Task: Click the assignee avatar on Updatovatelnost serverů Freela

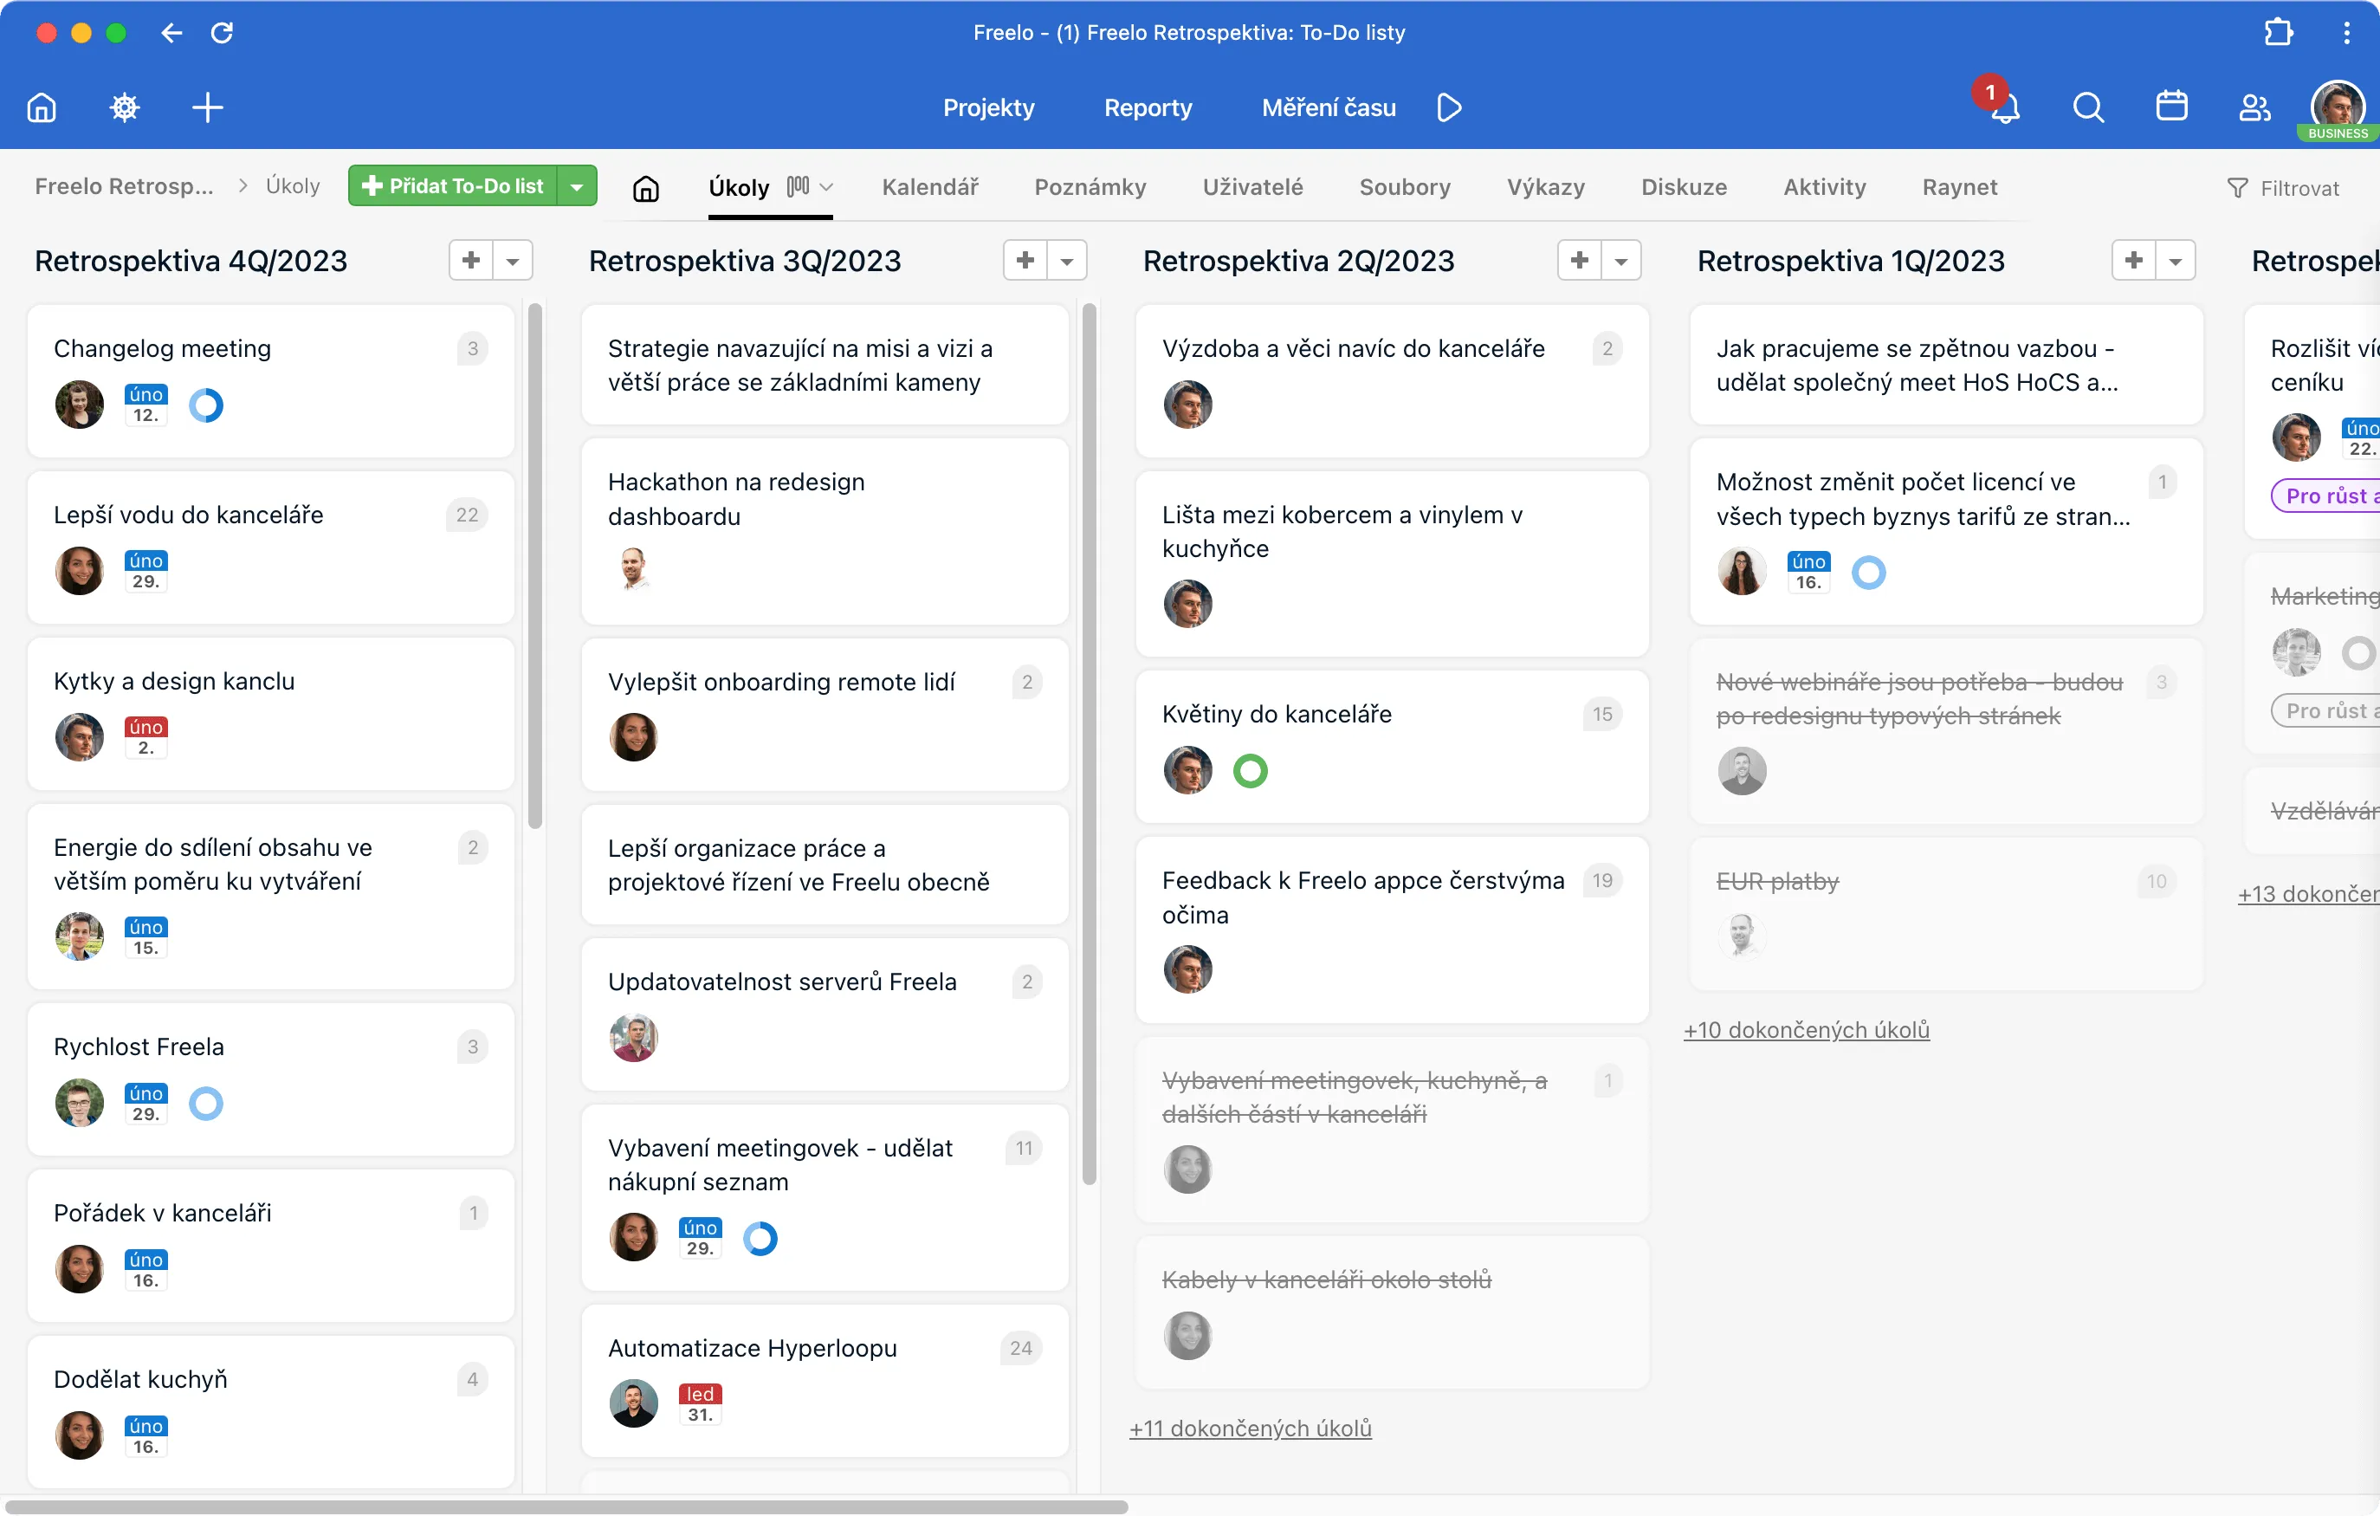Action: [x=634, y=1037]
